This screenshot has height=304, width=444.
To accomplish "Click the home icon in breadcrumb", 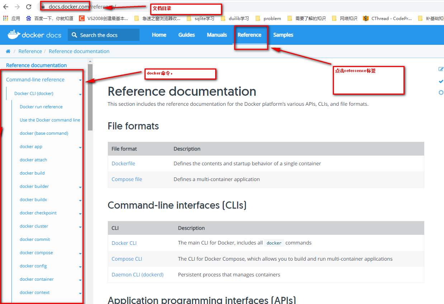I will pyautogui.click(x=8, y=51).
